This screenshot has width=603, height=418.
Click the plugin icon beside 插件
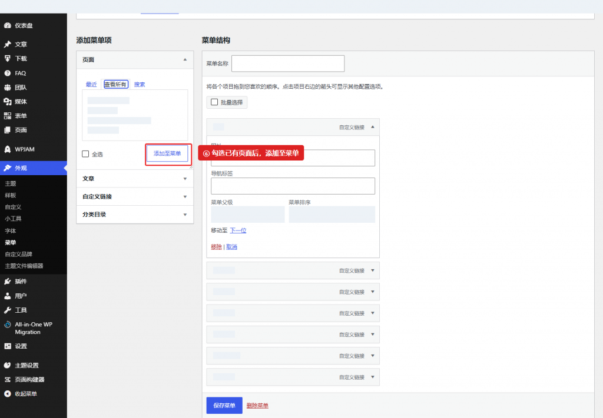pos(7,282)
